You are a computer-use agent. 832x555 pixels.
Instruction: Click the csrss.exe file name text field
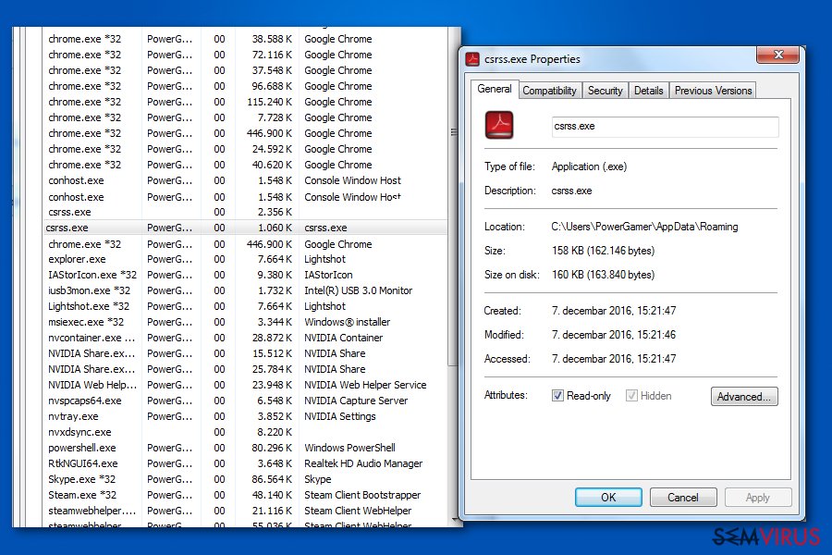point(665,127)
